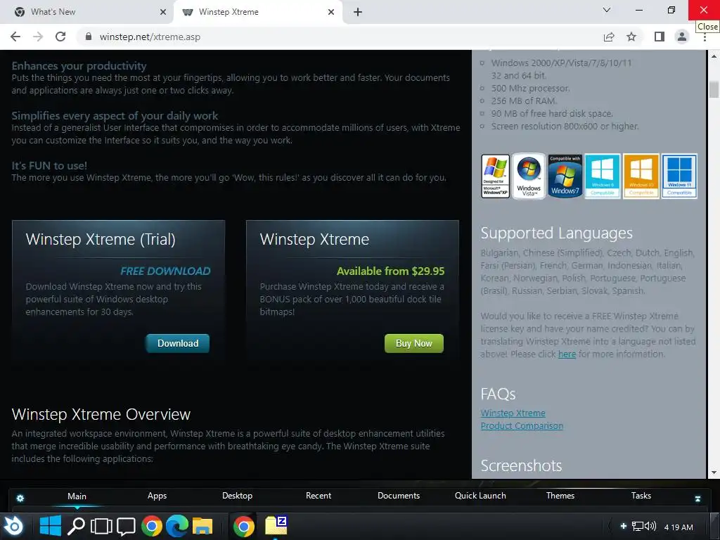Open the Chrome profile avatar
The width and height of the screenshot is (720, 540).
click(x=682, y=37)
